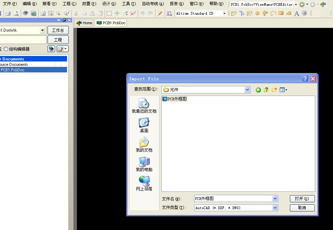Click Go Back icon in Import File dialog

[x=258, y=90]
